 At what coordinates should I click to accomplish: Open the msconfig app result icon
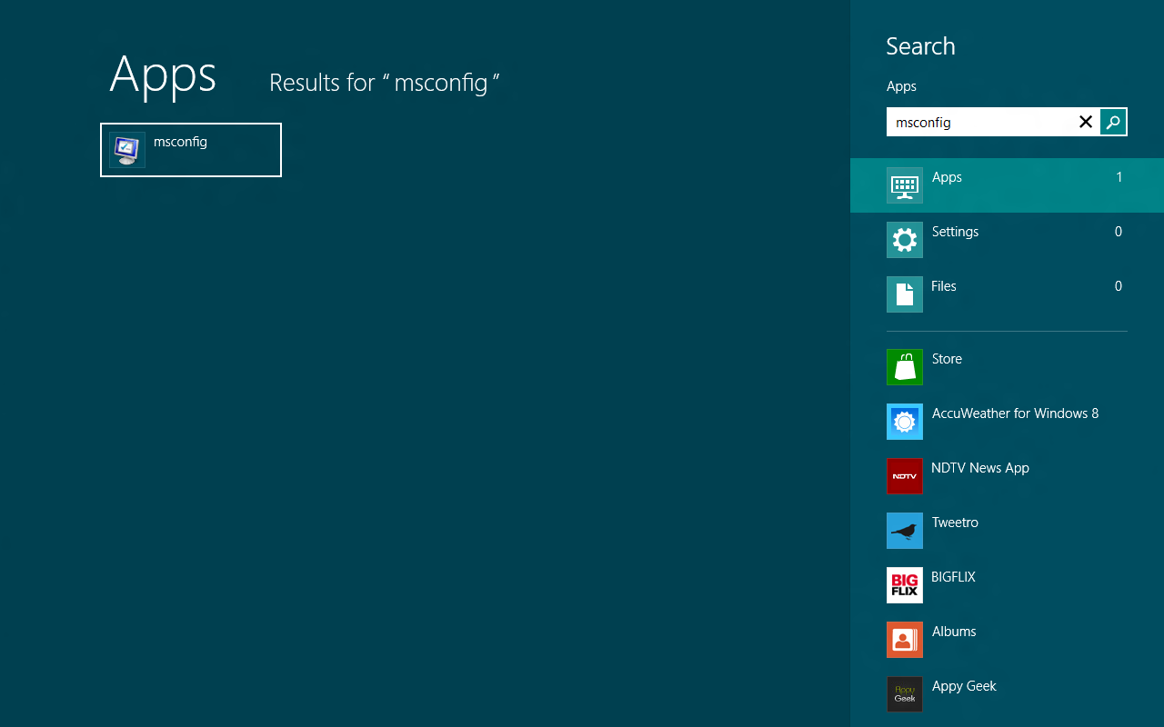127,150
